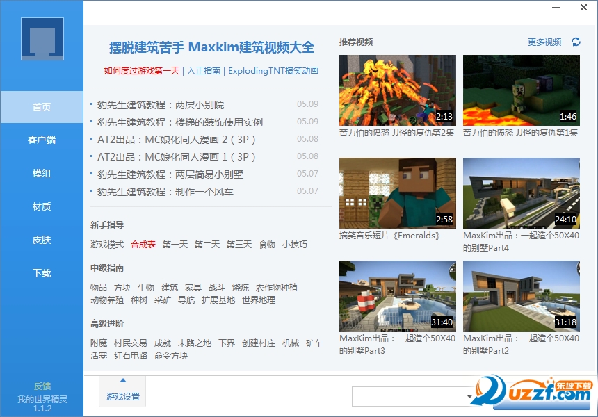
Task: Open 第二天 guide link
Action: [x=207, y=245]
